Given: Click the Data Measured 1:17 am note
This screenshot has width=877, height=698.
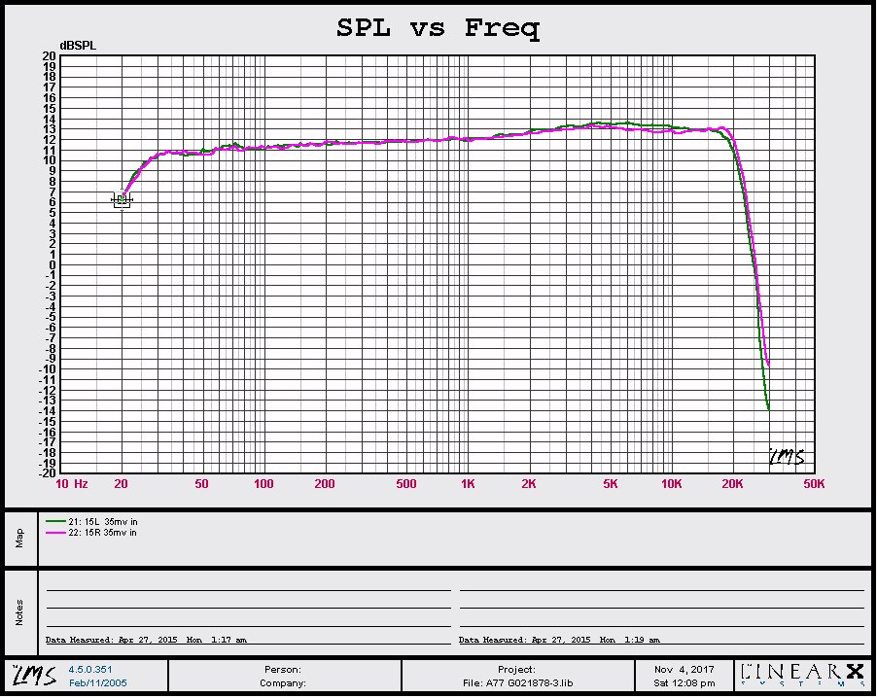Looking at the screenshot, I should click(146, 640).
